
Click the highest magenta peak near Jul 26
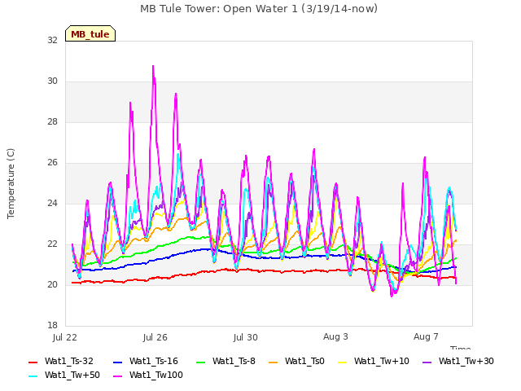(153, 66)
